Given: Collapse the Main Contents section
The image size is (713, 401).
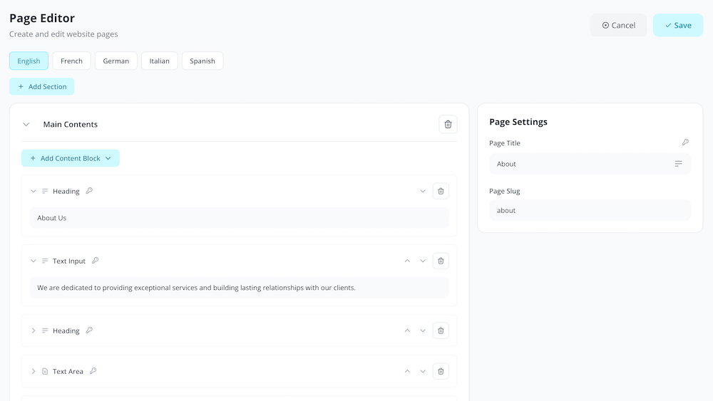Looking at the screenshot, I should pyautogui.click(x=26, y=125).
